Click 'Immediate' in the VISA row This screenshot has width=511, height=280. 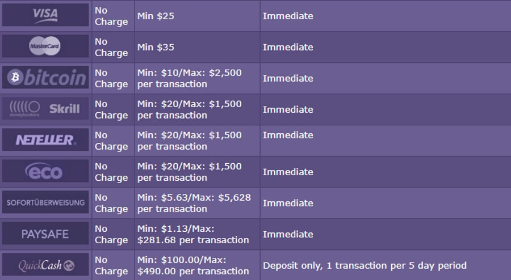point(288,16)
